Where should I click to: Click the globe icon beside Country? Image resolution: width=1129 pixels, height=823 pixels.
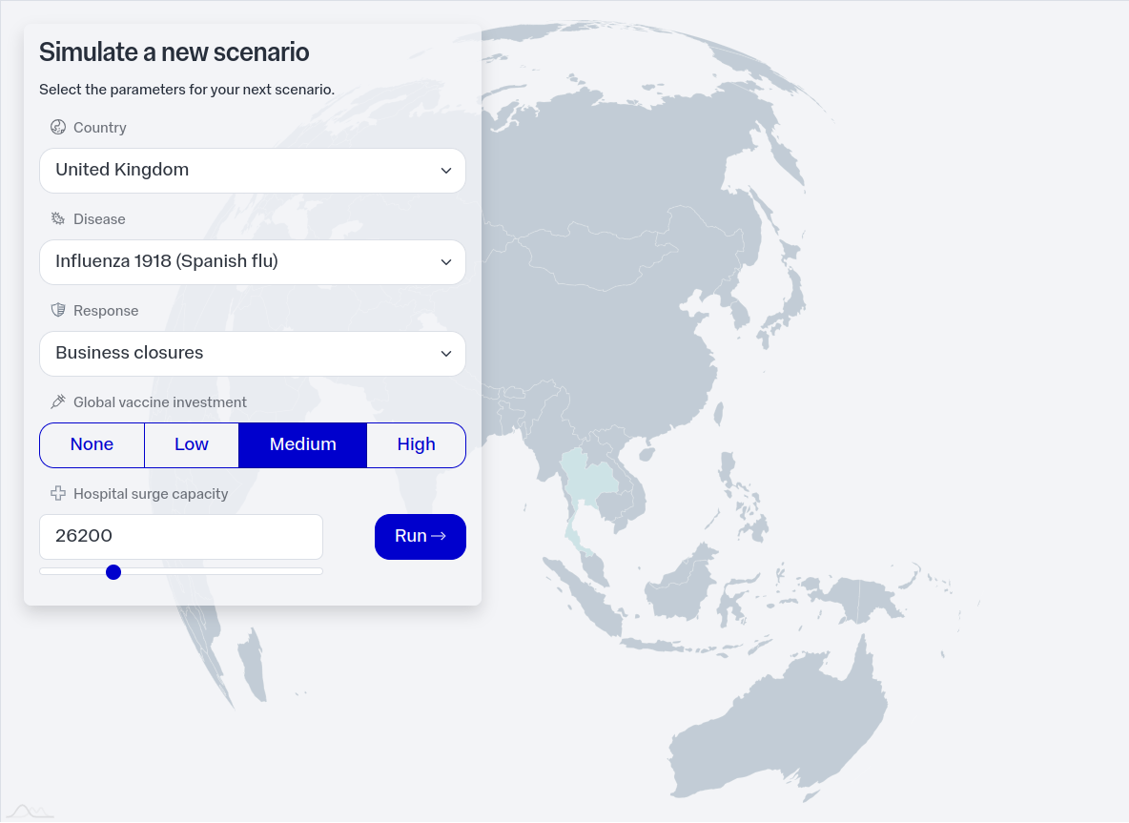point(58,128)
